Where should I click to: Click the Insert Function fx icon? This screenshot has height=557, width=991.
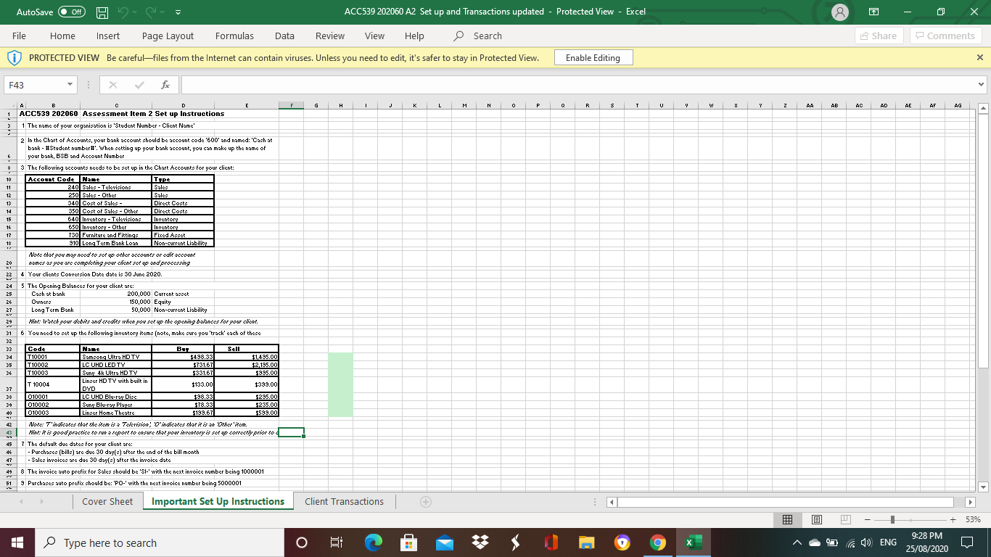click(x=166, y=85)
